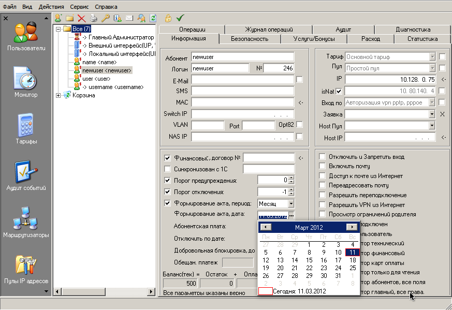This screenshot has height=310, width=452.
Task: Click the golden key icon
Action: [x=105, y=18]
